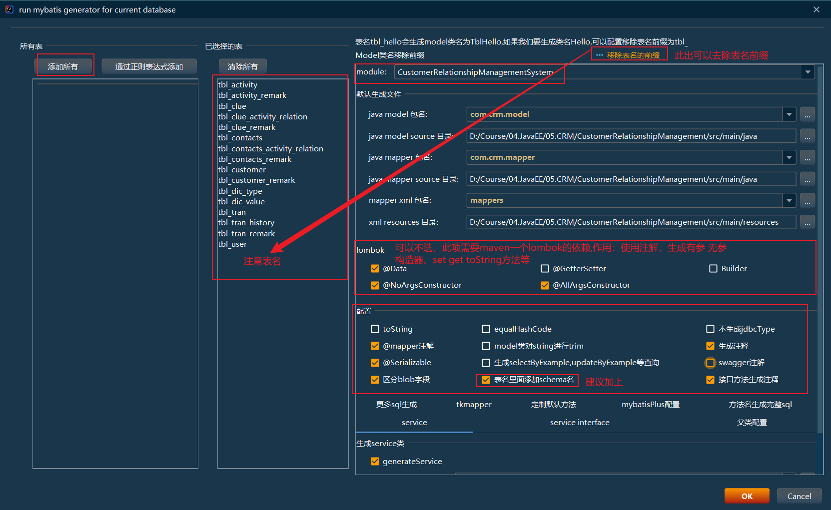
Task: Select tbl_user table row
Action: click(x=283, y=244)
